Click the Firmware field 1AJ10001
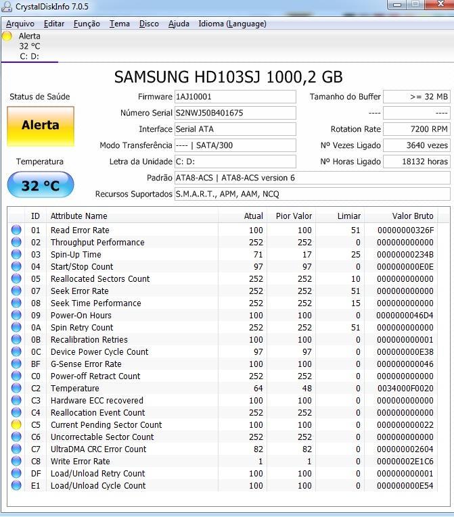 [235, 97]
